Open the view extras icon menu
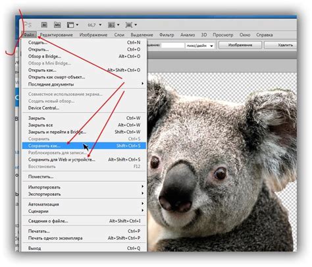Screen dimensions: 312x267 (x=72, y=25)
